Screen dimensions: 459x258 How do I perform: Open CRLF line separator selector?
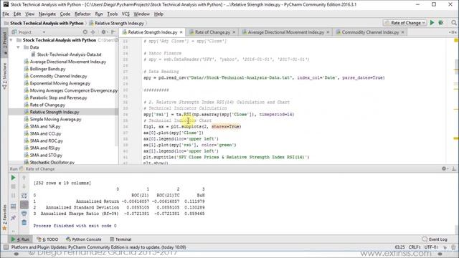(415, 247)
